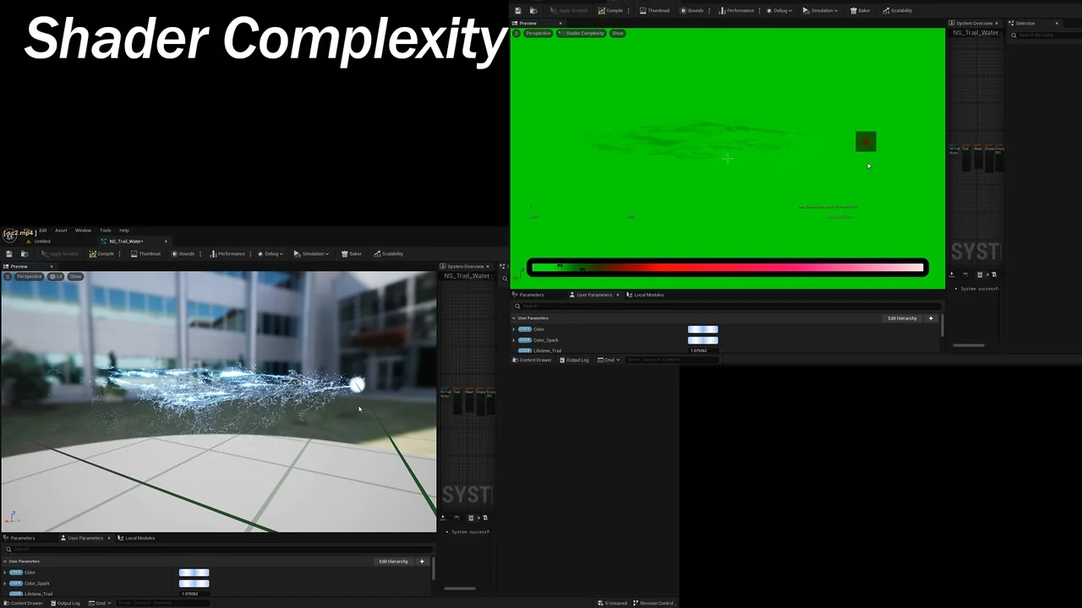Viewport: 1082px width, 608px height.
Task: Open Baker in the lit preview editor toolbar
Action: click(x=352, y=253)
